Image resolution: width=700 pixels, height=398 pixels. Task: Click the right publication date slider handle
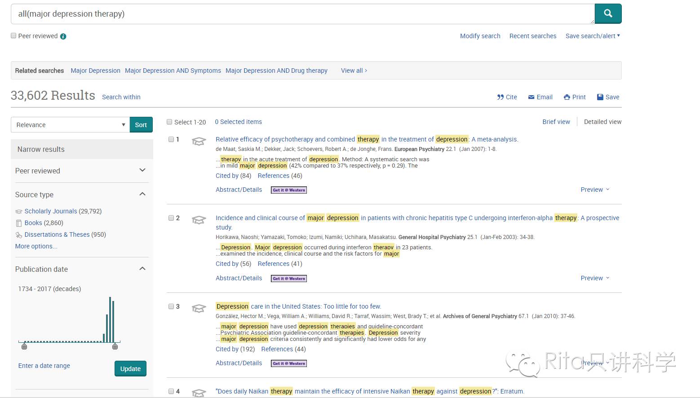[x=115, y=346]
